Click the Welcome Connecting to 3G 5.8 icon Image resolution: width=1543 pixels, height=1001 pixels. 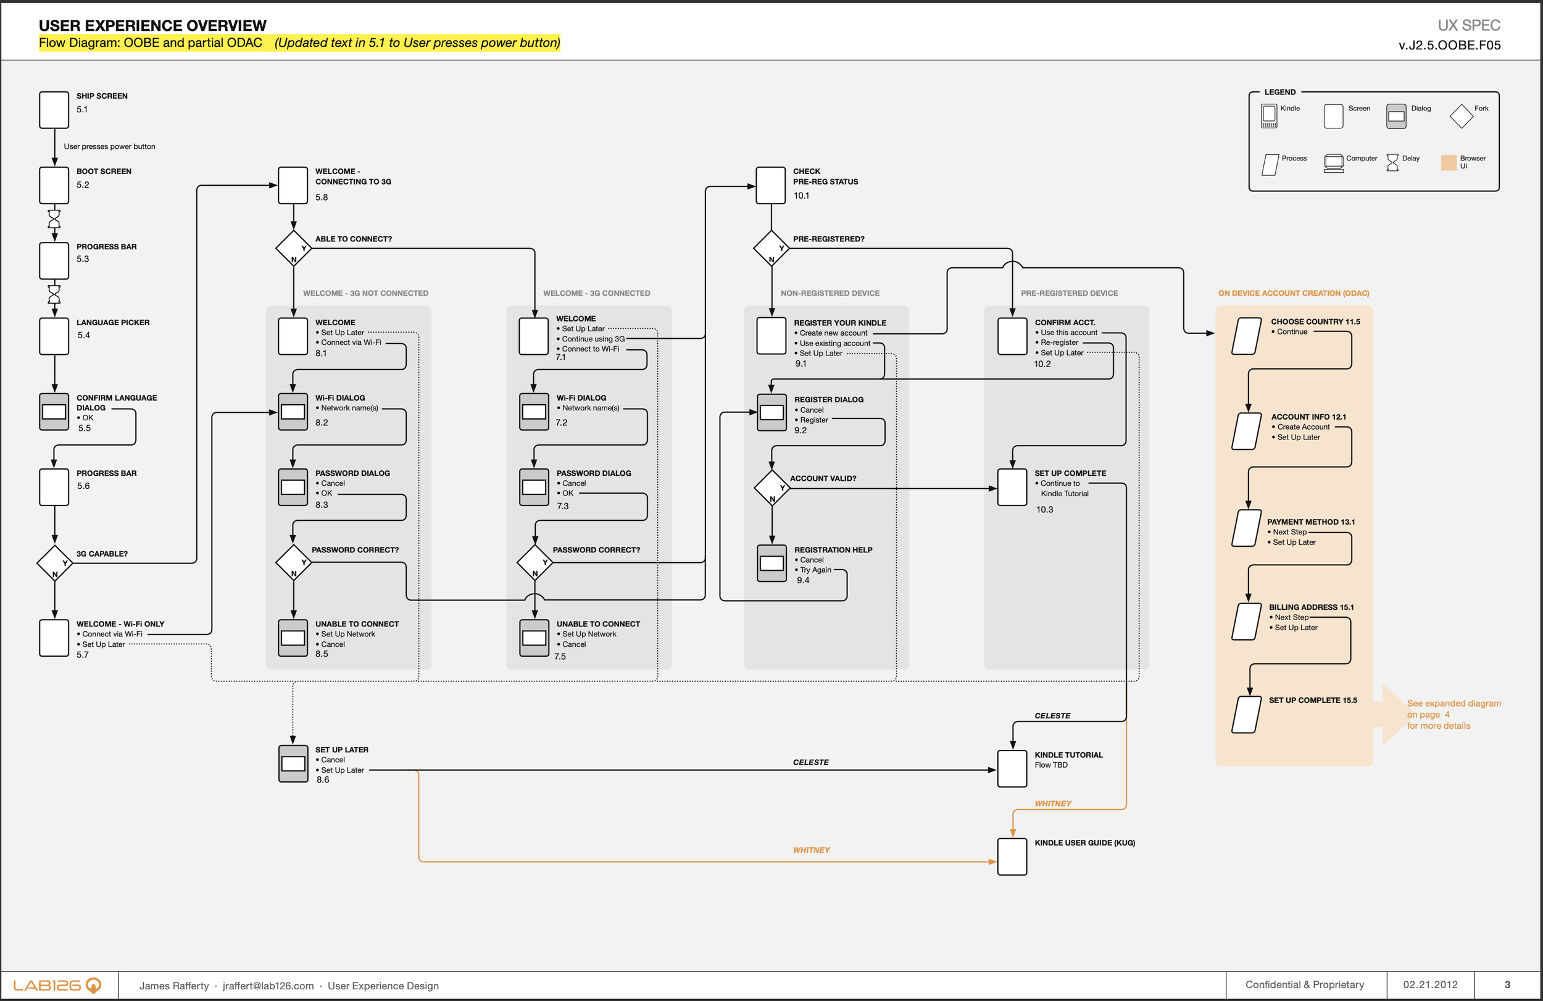293,185
